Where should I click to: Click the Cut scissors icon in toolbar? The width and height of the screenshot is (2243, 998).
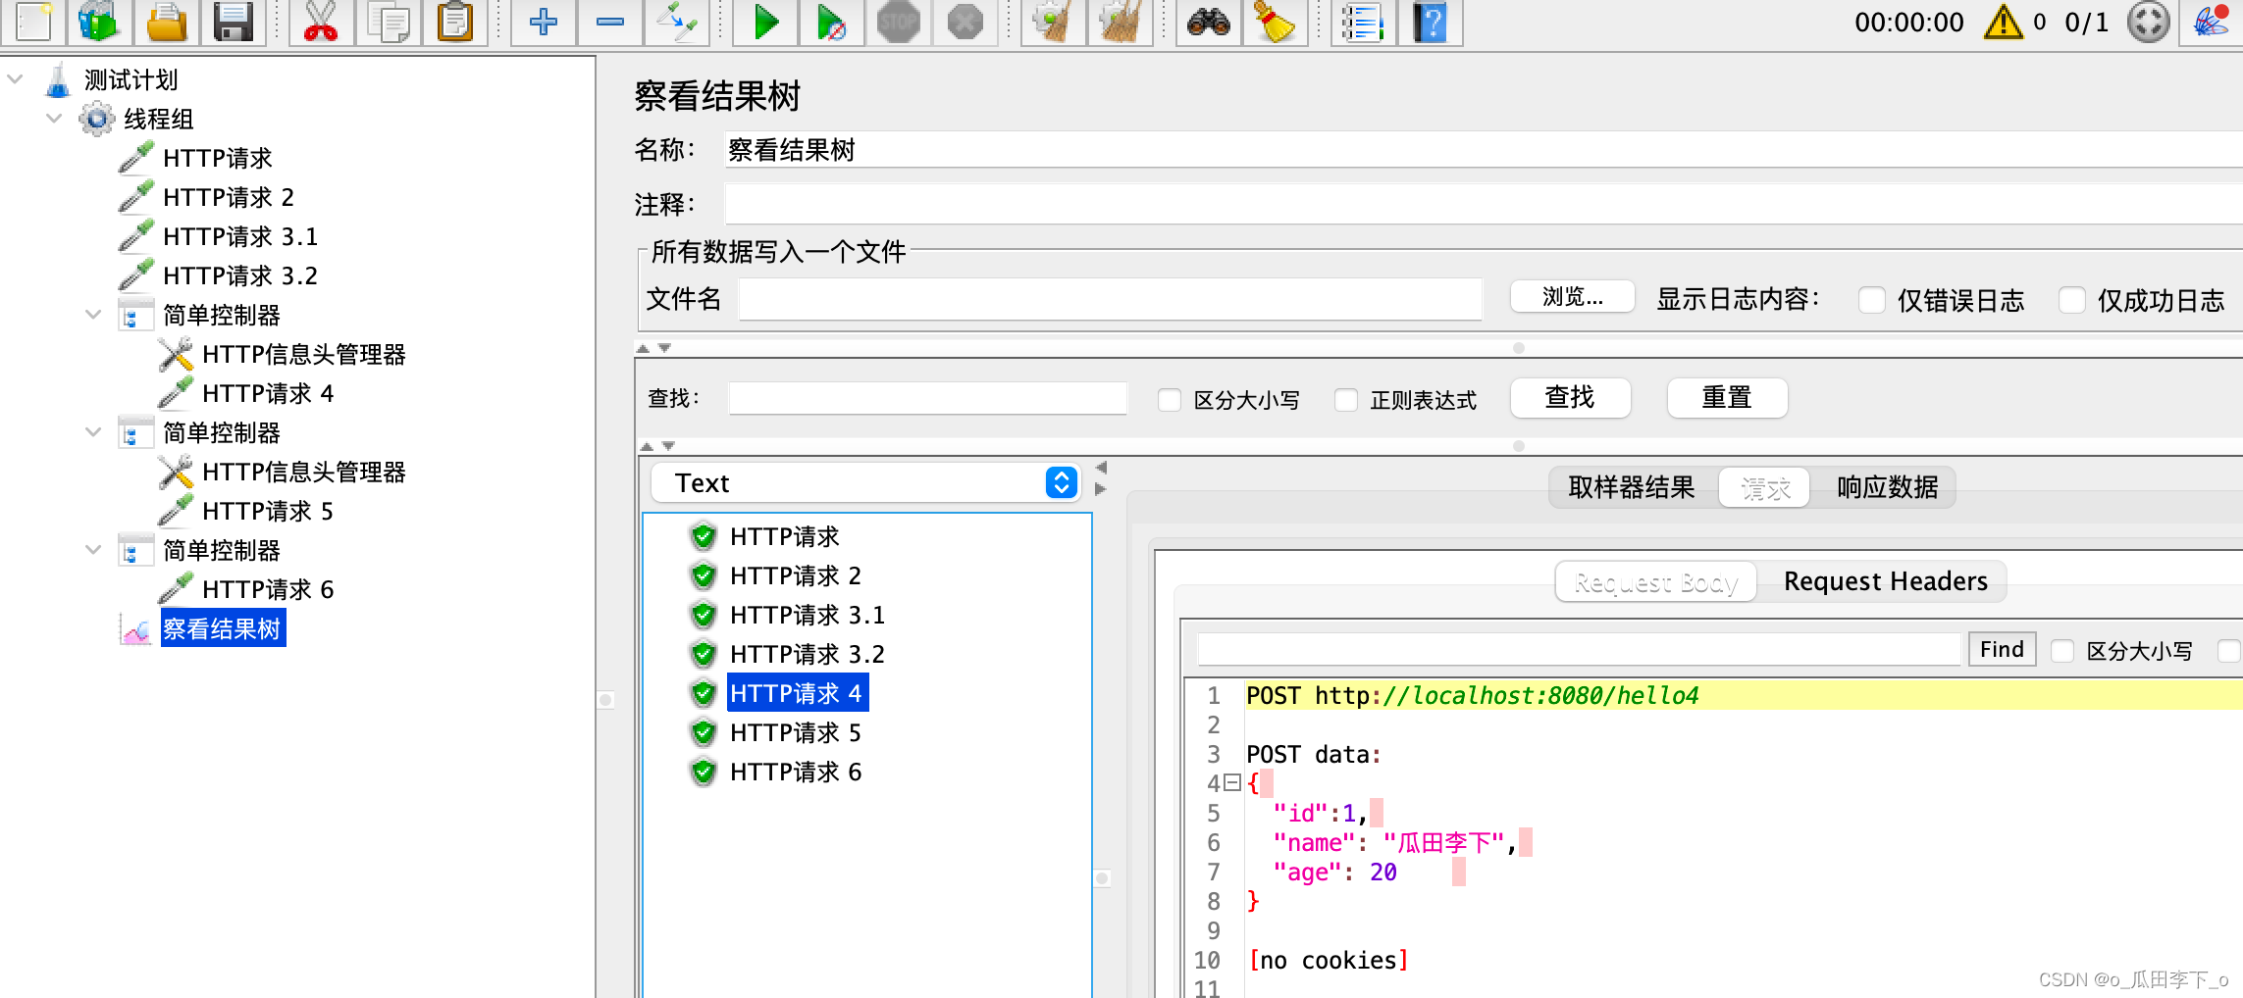click(321, 23)
